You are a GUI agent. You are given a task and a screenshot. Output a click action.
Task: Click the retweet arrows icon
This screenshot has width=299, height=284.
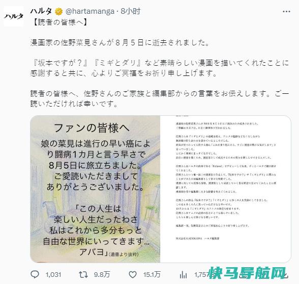tap(83, 275)
